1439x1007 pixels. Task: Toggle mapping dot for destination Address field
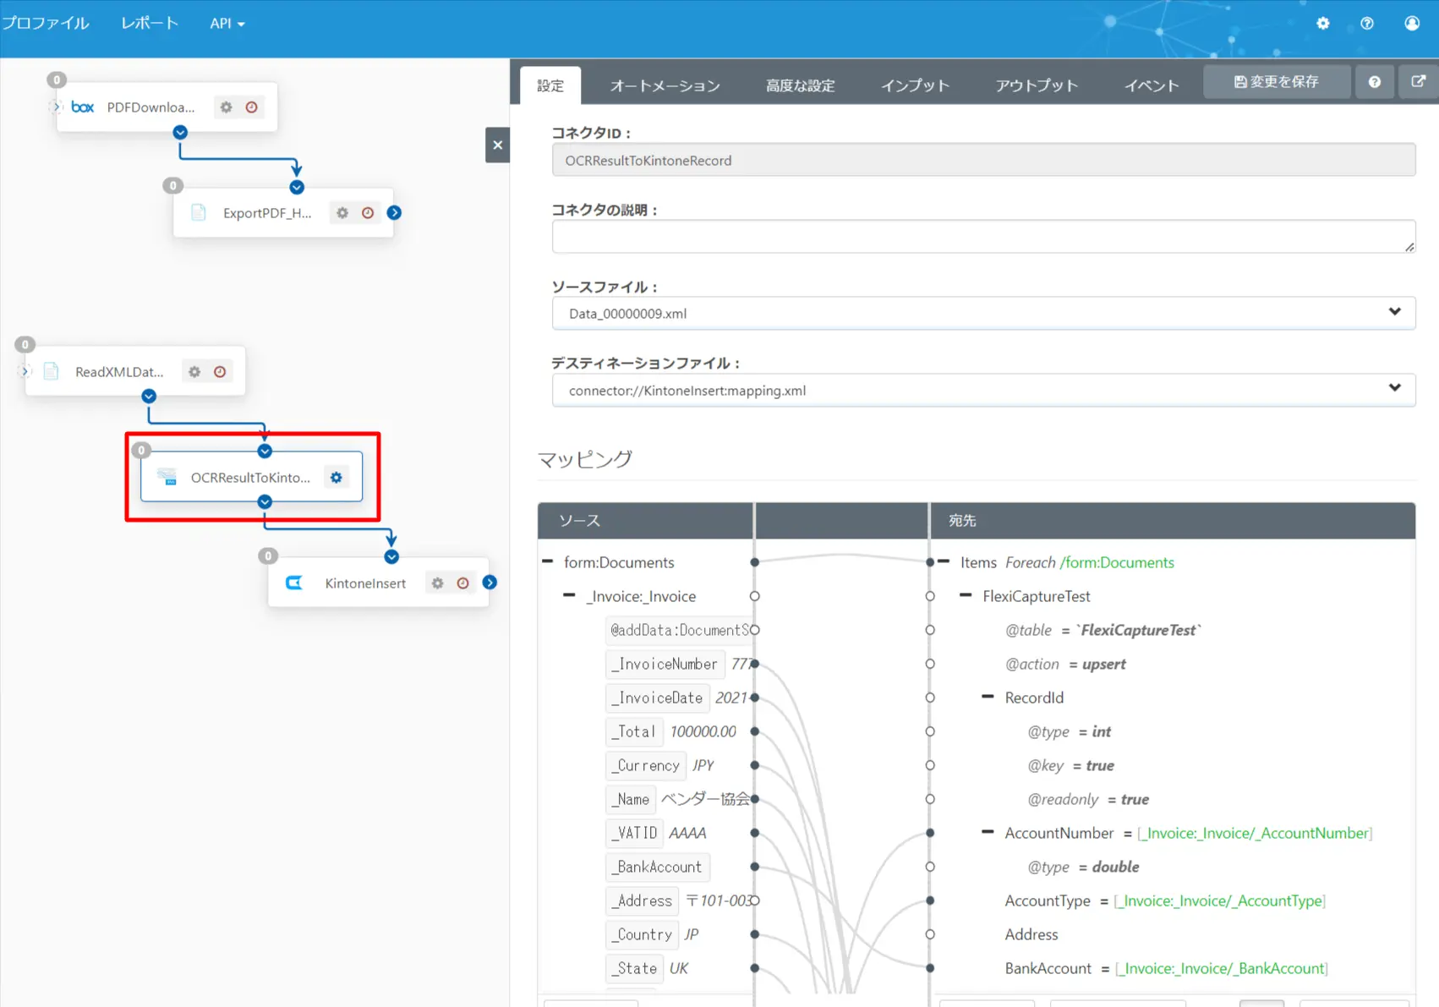[930, 934]
